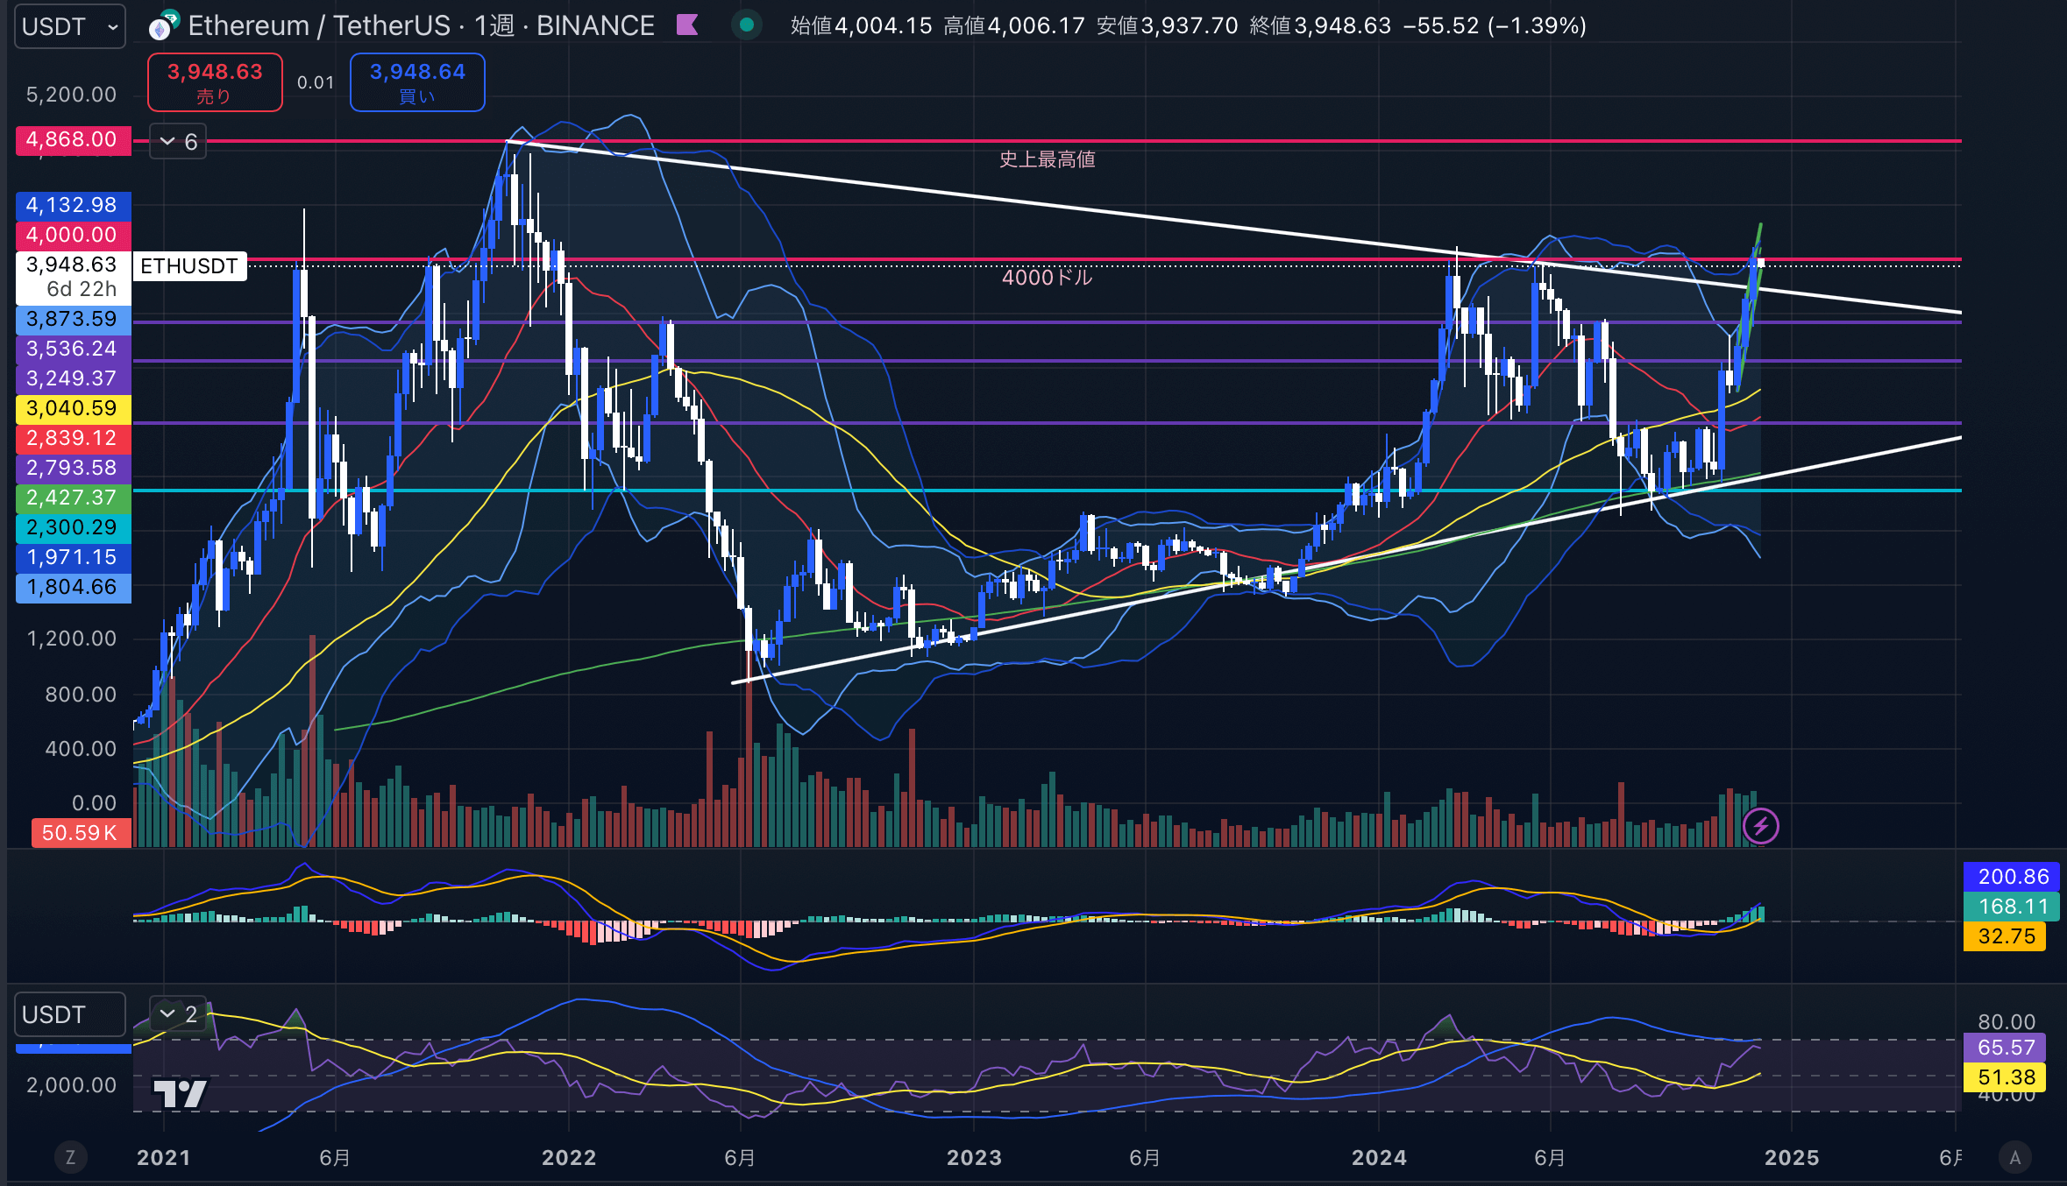Click the 6d 22h countdown label
This screenshot has width=2067, height=1186.
82,289
